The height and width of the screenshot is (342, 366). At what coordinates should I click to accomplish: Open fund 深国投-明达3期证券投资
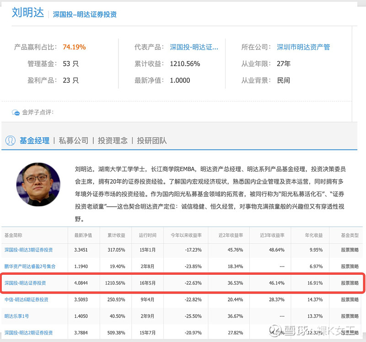[28, 250]
